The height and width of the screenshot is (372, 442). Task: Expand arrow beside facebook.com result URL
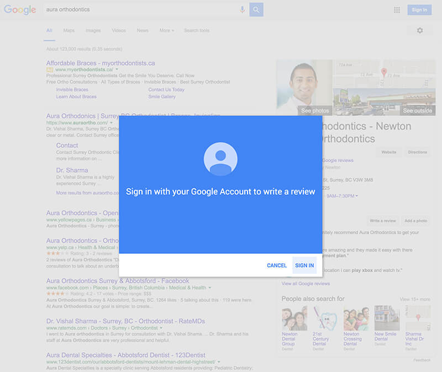coord(210,288)
